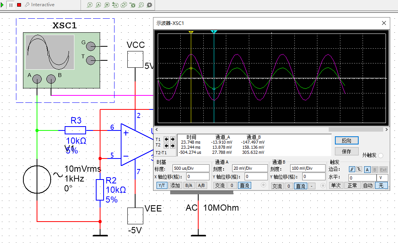Close the oscilloscope XSC1 window

point(384,23)
